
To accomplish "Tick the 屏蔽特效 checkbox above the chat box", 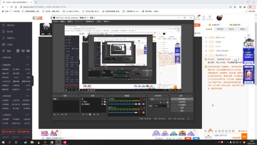I will tap(239, 131).
